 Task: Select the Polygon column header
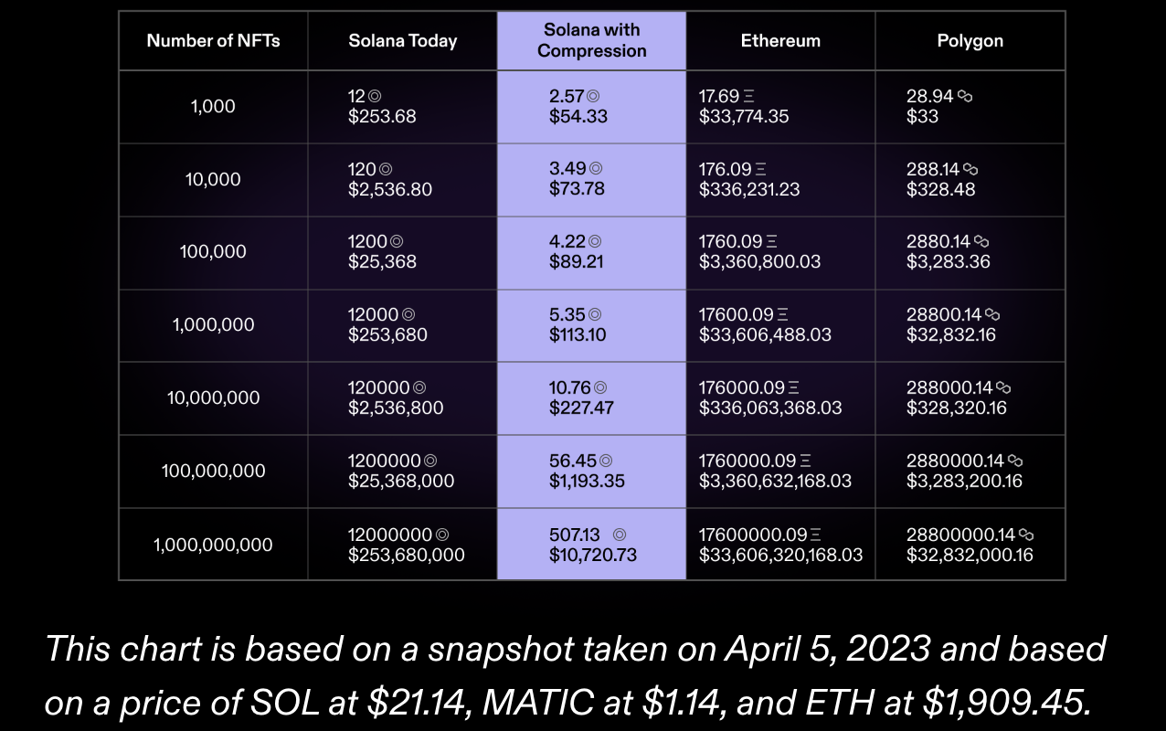970,40
